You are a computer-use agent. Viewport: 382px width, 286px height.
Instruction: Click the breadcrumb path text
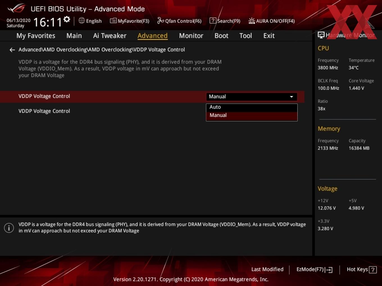pos(102,50)
